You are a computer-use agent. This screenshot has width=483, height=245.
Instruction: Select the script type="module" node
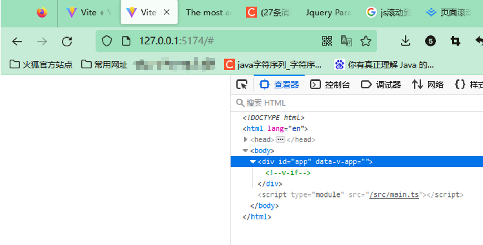coord(361,195)
